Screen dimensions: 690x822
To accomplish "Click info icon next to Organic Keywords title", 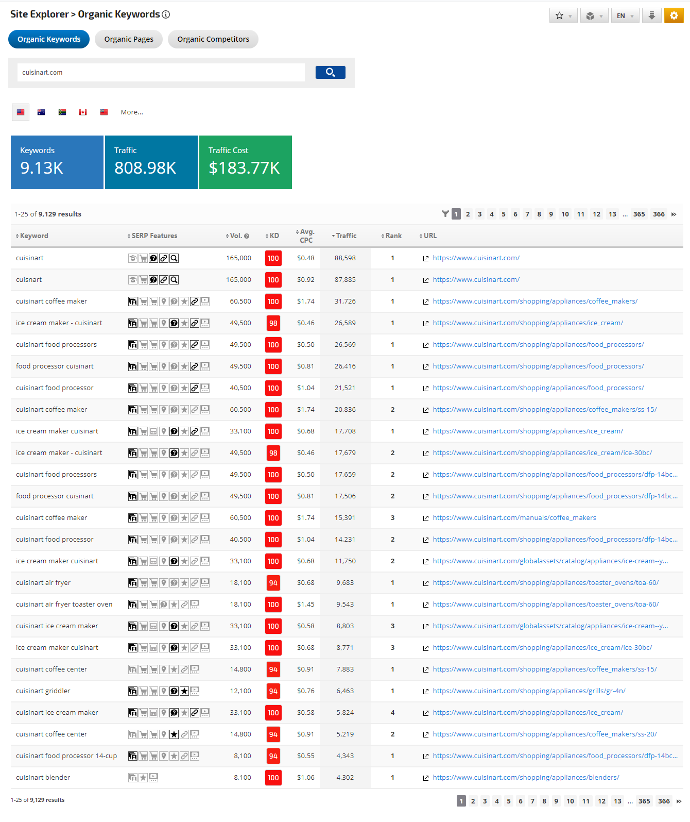I will (x=166, y=14).
